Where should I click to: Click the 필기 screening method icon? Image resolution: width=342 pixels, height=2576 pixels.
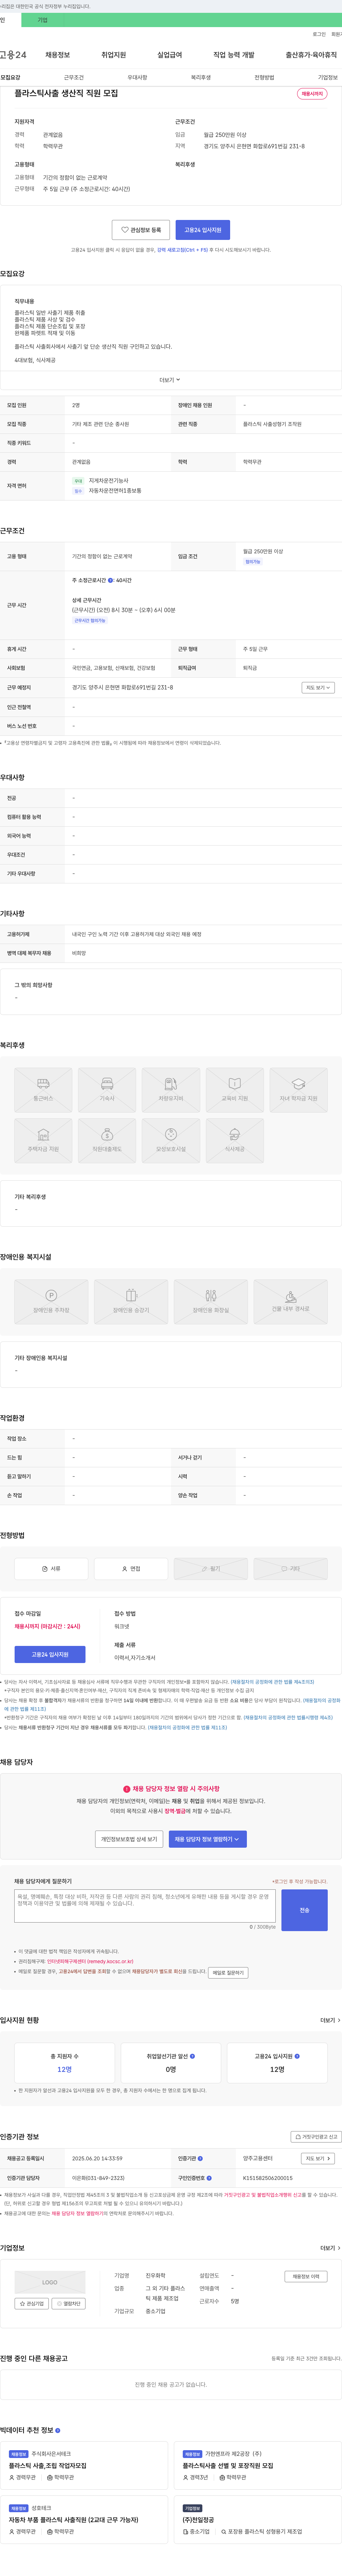tap(211, 1569)
